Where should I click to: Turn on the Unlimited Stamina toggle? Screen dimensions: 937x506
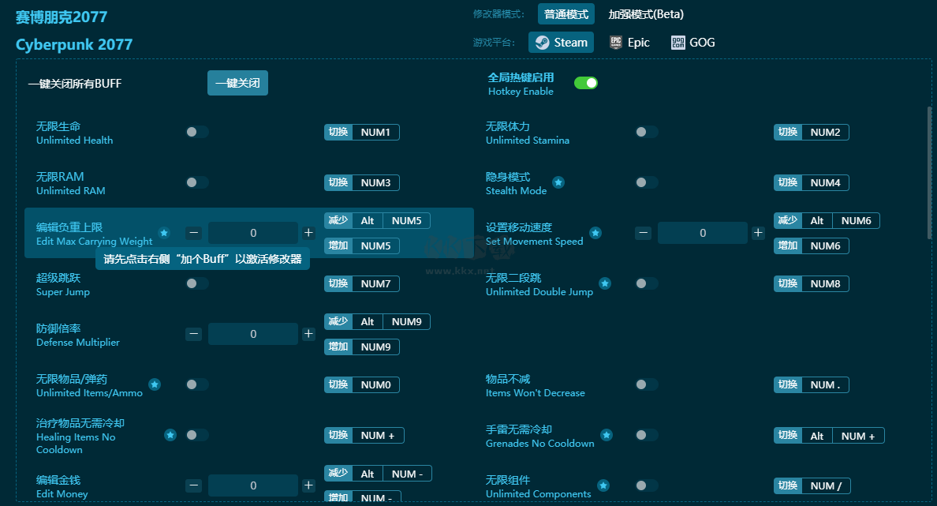point(646,132)
